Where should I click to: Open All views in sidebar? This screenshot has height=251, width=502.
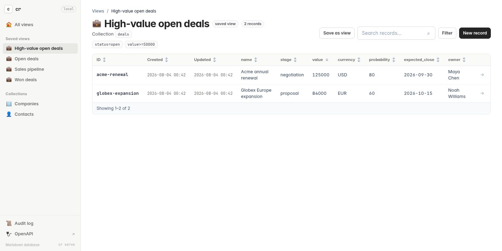[40, 25]
